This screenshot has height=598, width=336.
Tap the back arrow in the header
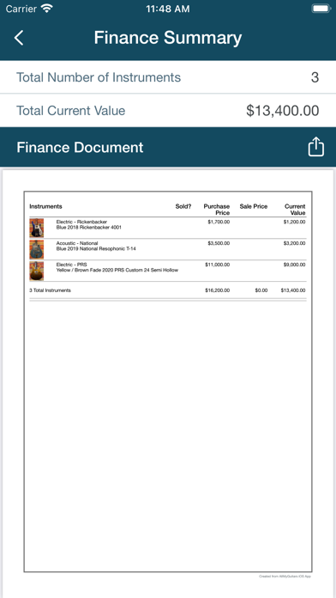pyautogui.click(x=19, y=38)
